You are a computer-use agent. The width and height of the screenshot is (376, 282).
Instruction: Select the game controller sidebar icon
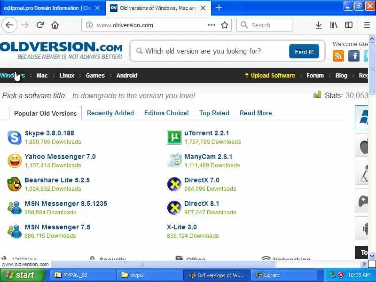point(361,201)
